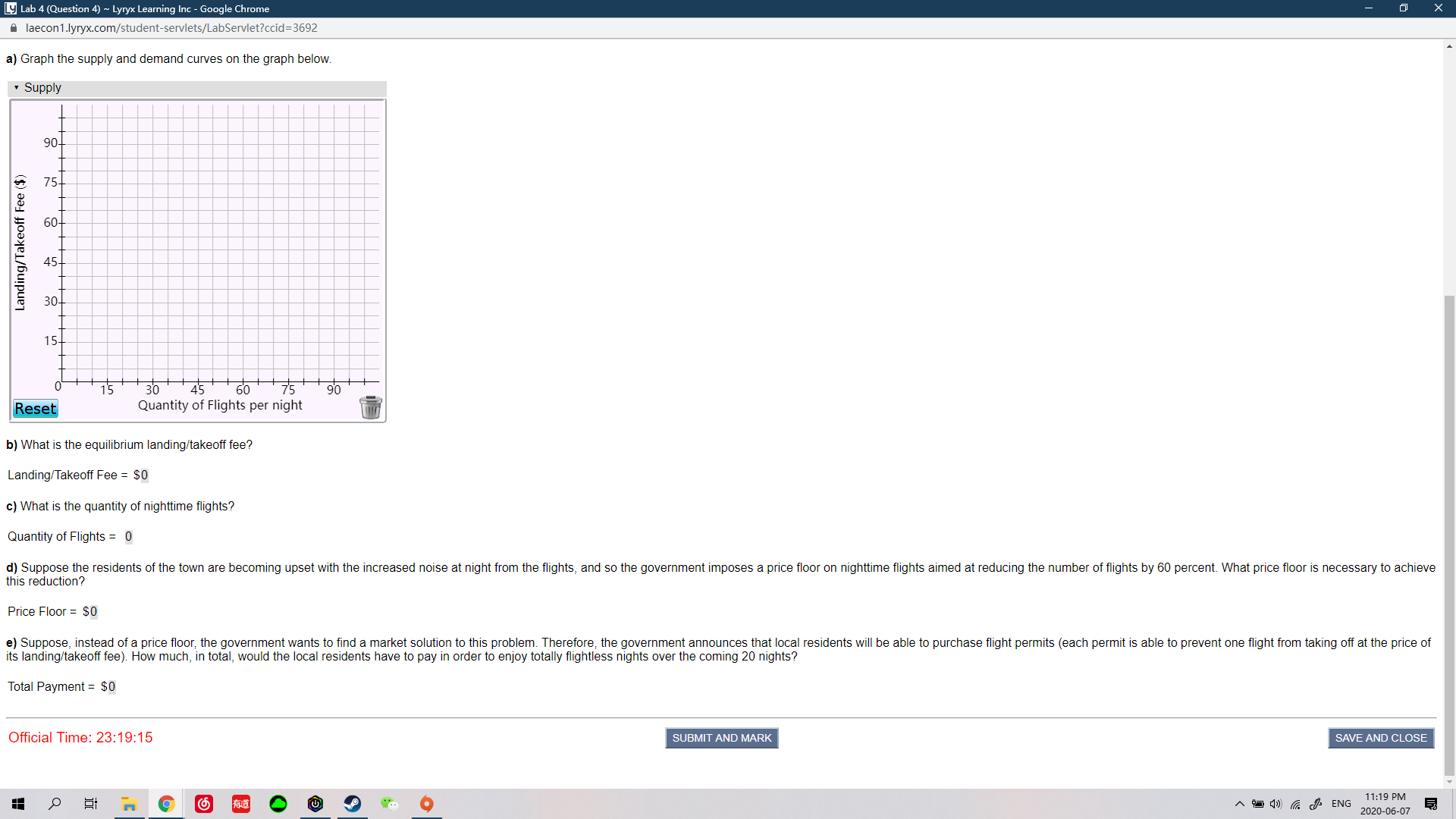Launch NetEase Cloud Music from the taskbar
The width and height of the screenshot is (1456, 819).
204,804
